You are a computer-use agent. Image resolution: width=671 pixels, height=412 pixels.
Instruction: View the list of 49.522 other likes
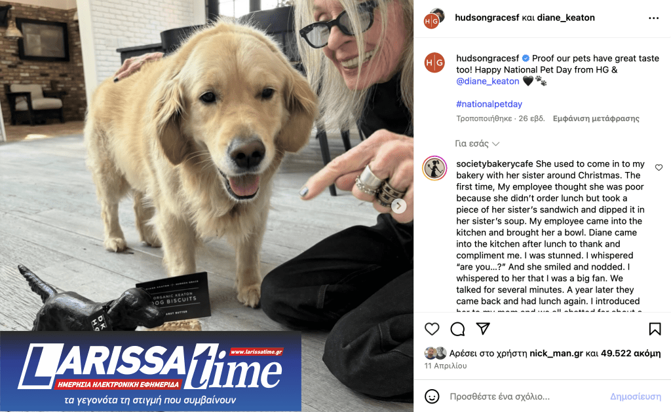coord(630,354)
